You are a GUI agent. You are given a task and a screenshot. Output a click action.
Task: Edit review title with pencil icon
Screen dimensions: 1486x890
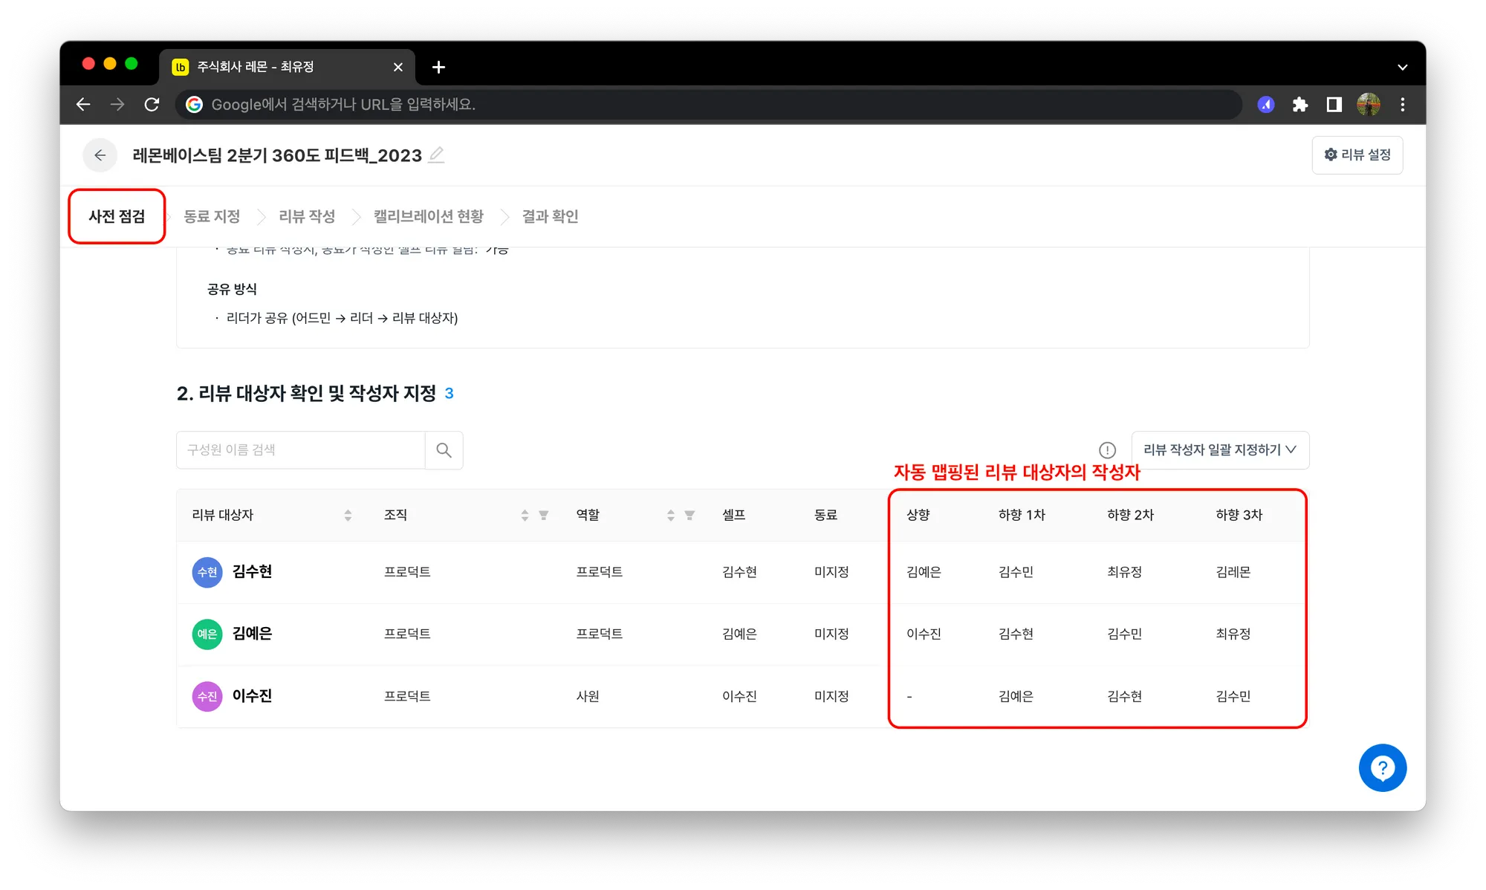click(437, 155)
